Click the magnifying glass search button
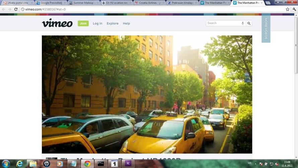This screenshot has height=168, width=298. (249, 23)
